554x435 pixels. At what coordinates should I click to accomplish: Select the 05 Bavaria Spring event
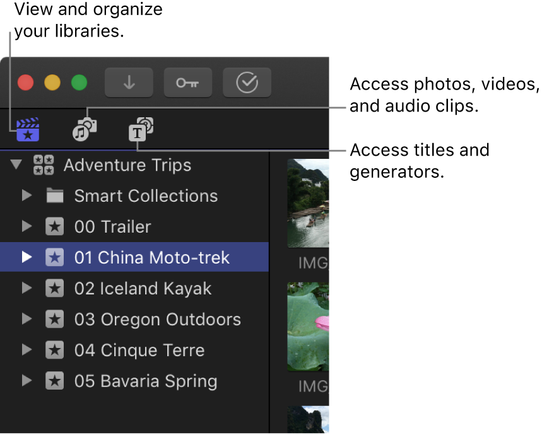(x=145, y=381)
